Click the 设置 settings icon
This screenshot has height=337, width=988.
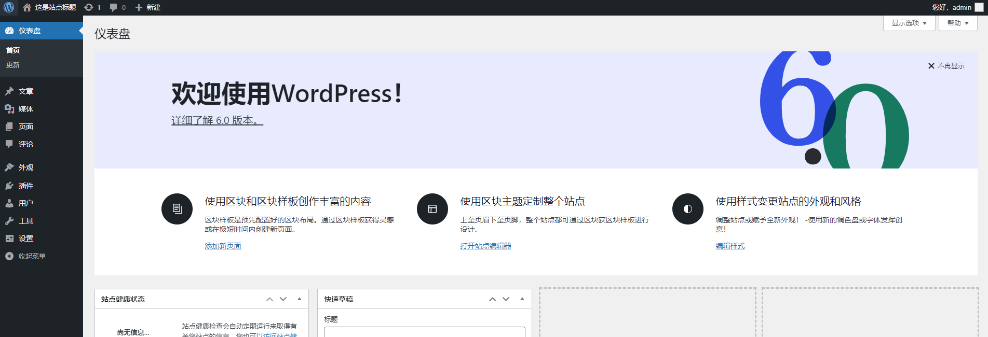click(x=9, y=238)
